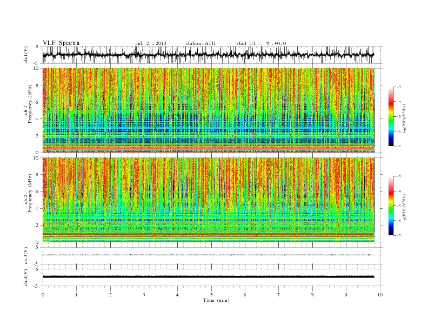This screenshot has height=331, width=428.
Task: Click the "6" minute tick label
Action: (245, 295)
